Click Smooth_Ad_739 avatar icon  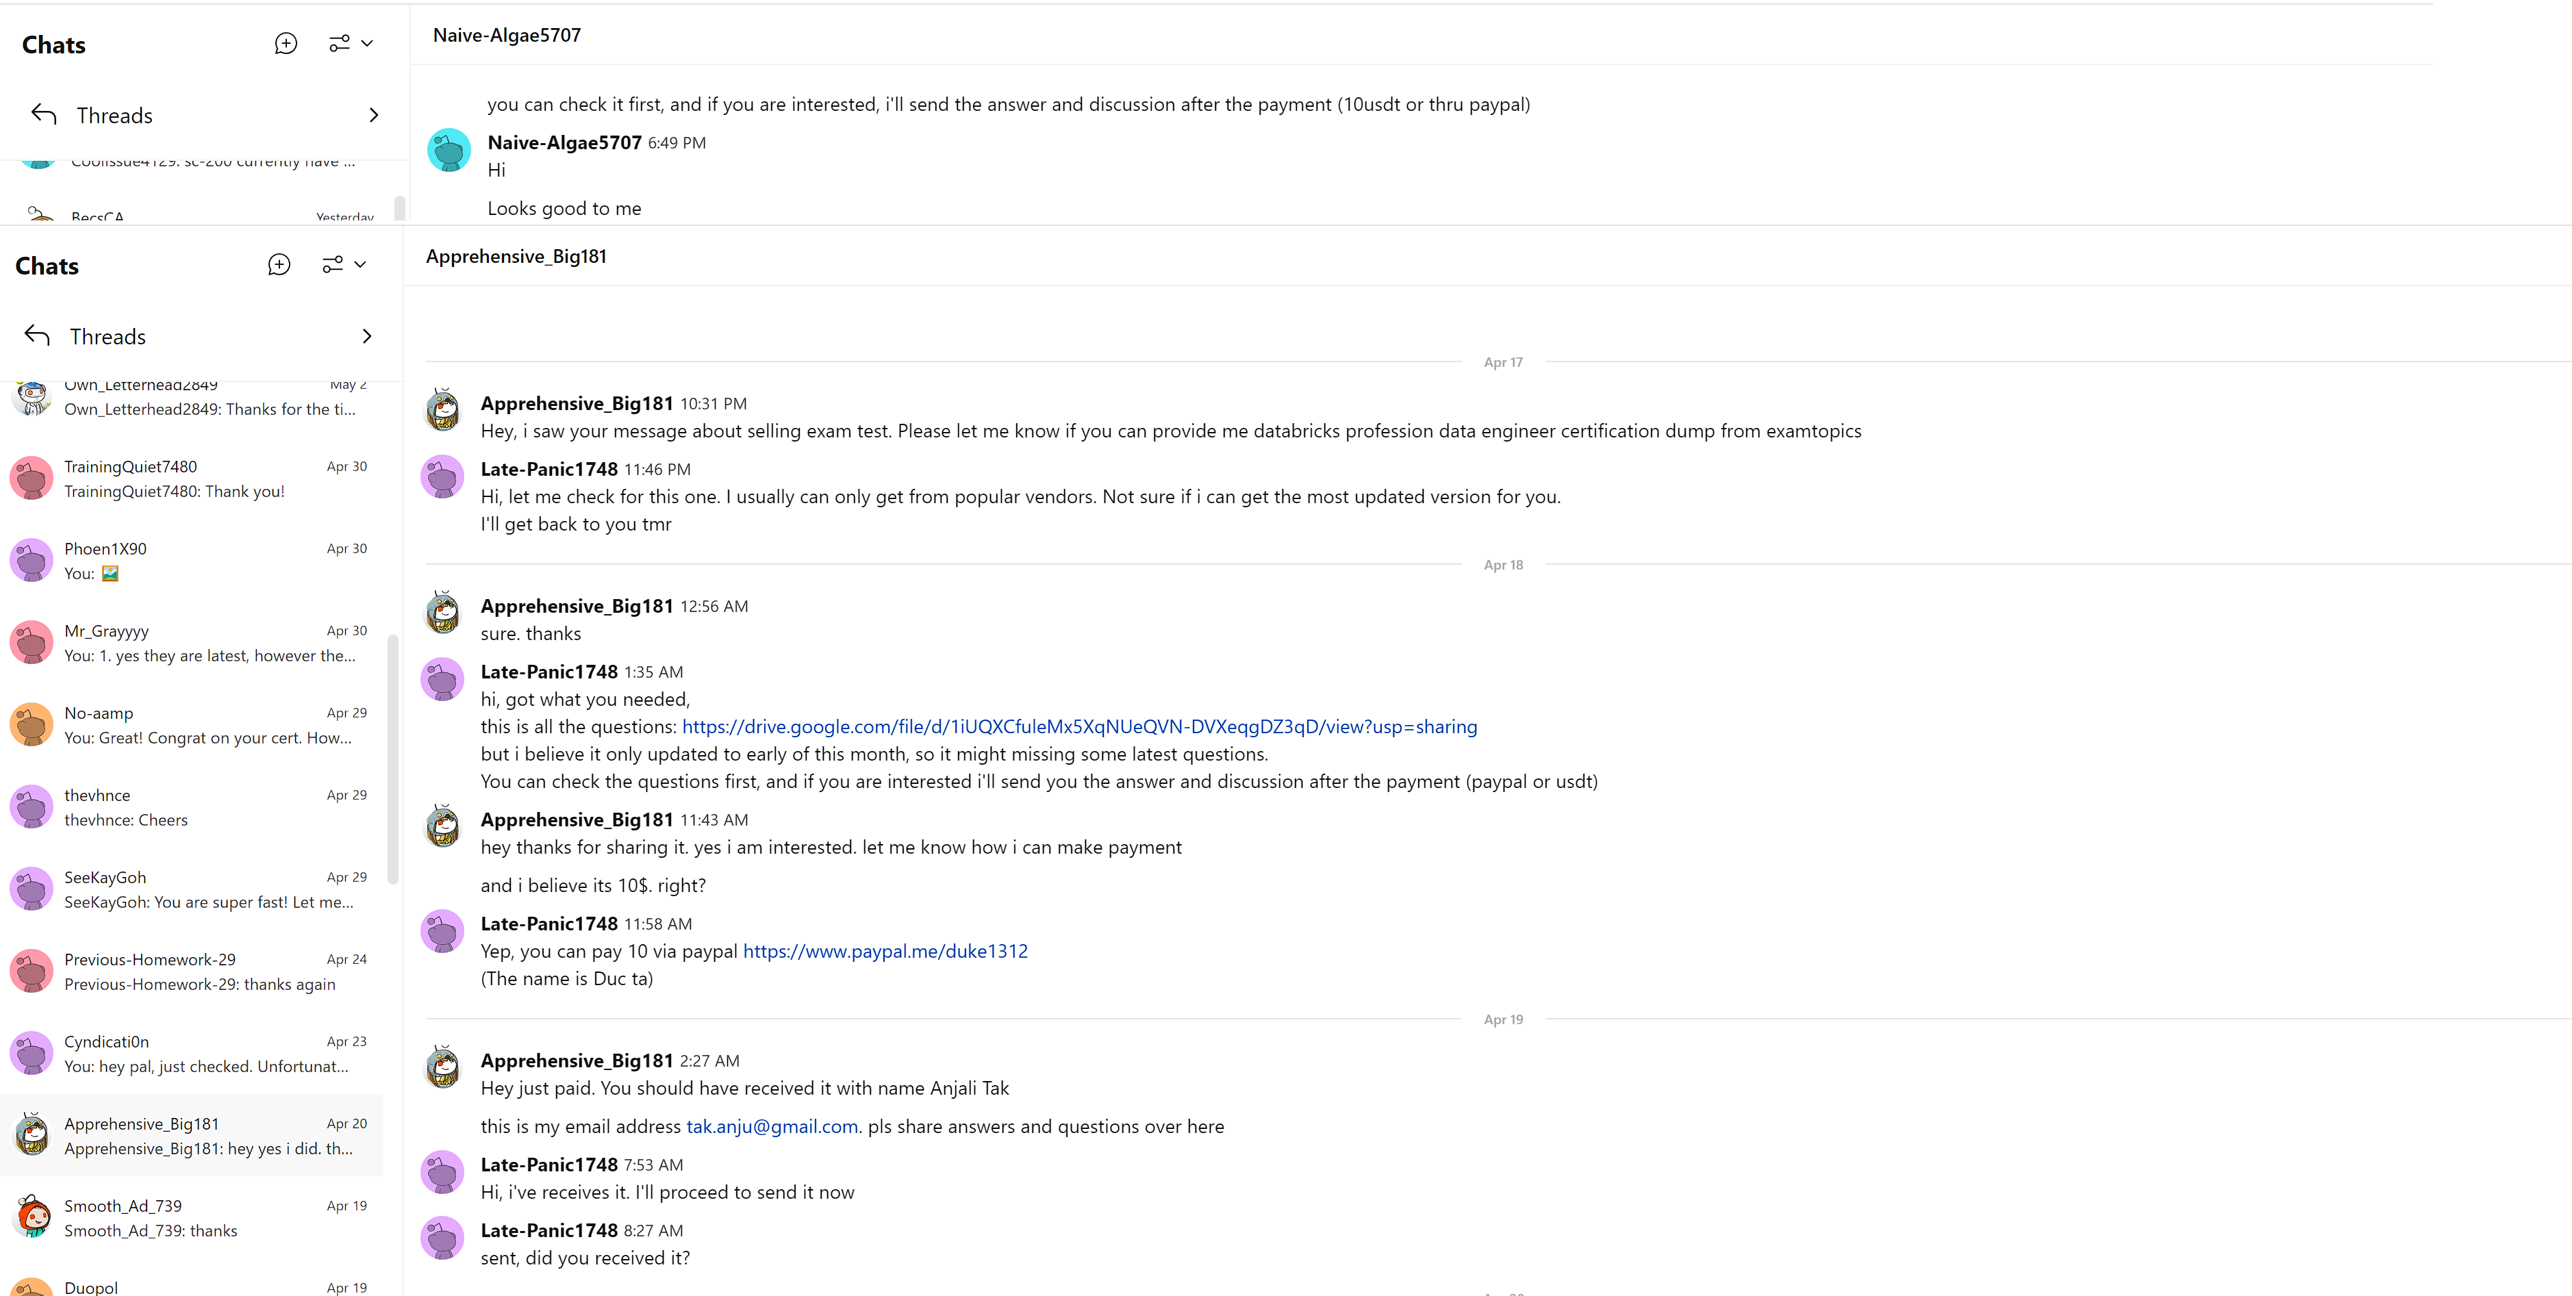pos(32,1218)
